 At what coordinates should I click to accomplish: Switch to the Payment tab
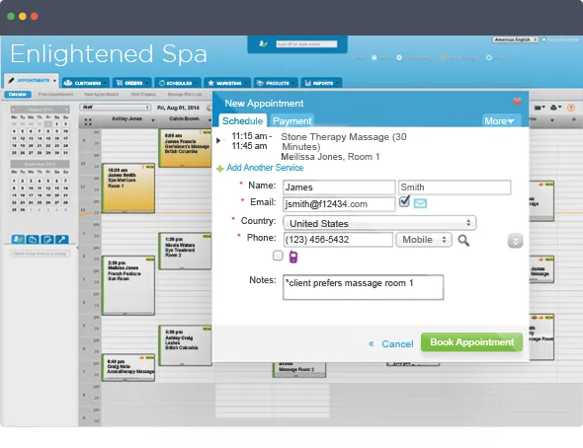coord(291,121)
